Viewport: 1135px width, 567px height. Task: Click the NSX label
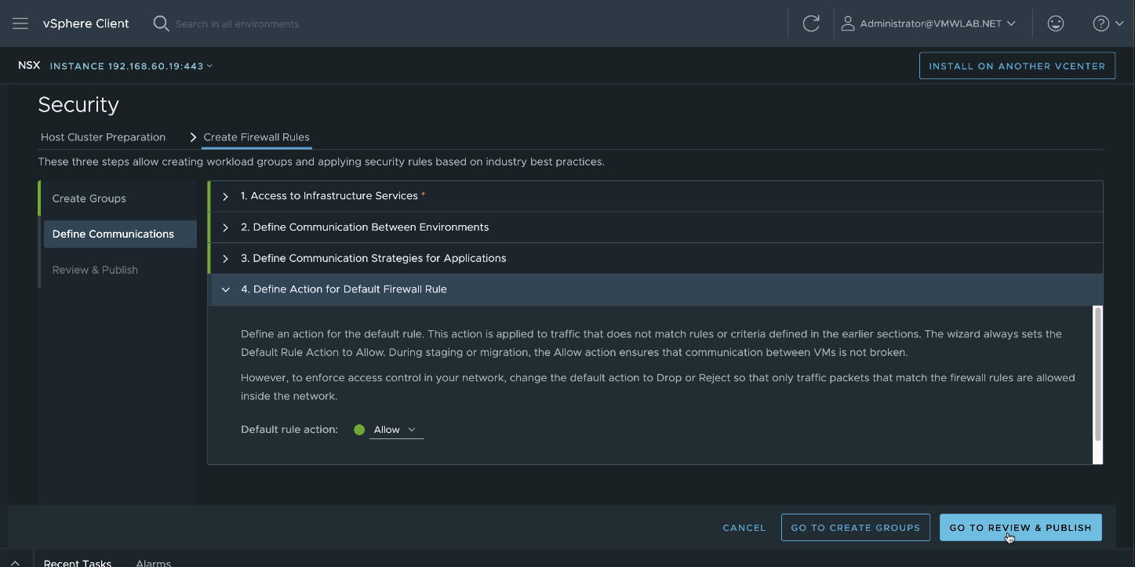click(29, 66)
